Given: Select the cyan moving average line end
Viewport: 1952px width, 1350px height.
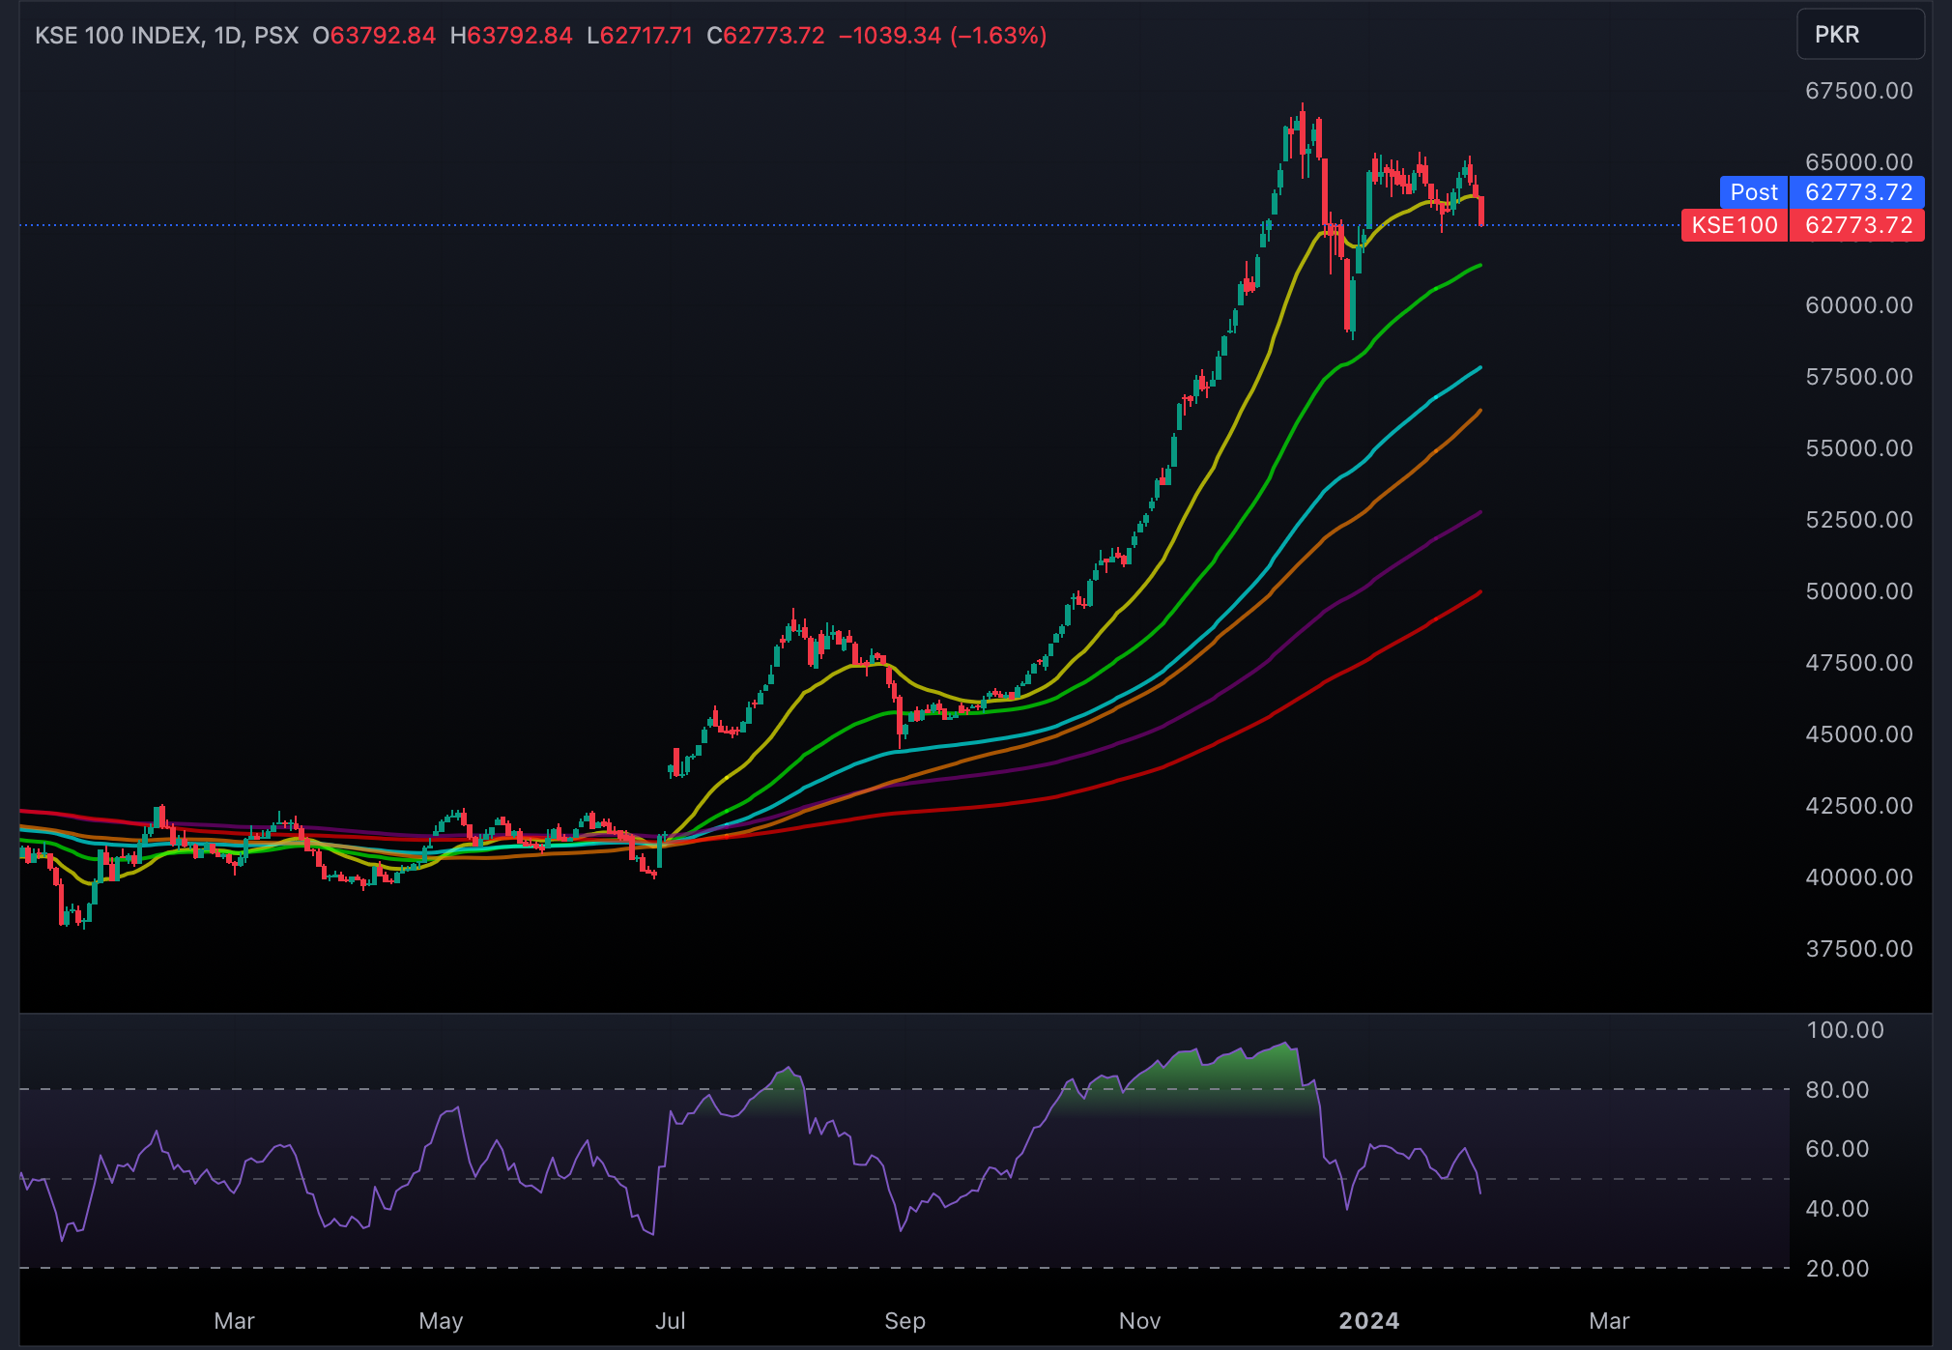Looking at the screenshot, I should pos(1478,369).
